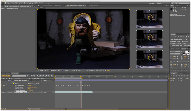
Task: Select the Pen tool
Action: (22, 3)
